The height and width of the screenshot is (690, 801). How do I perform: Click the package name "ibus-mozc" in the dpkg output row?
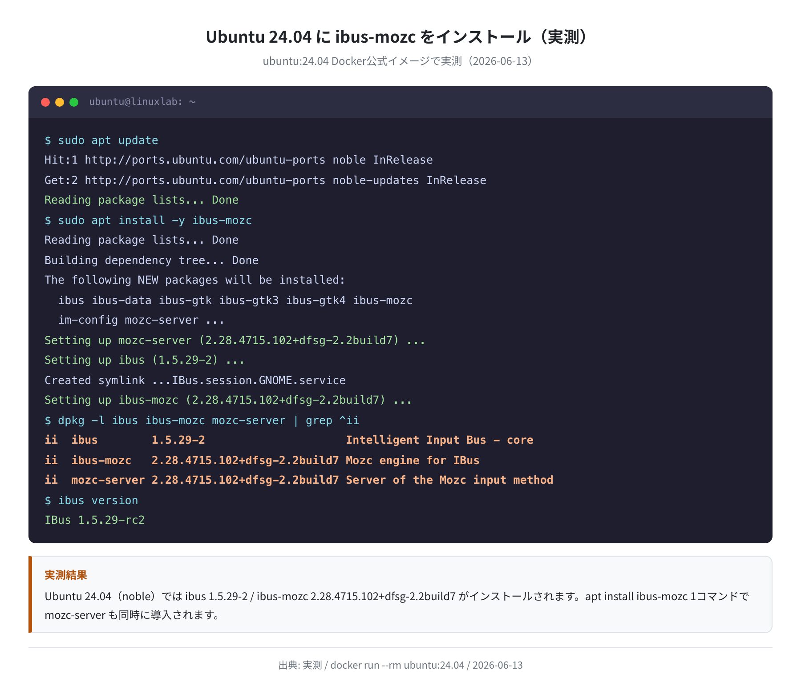(x=101, y=461)
